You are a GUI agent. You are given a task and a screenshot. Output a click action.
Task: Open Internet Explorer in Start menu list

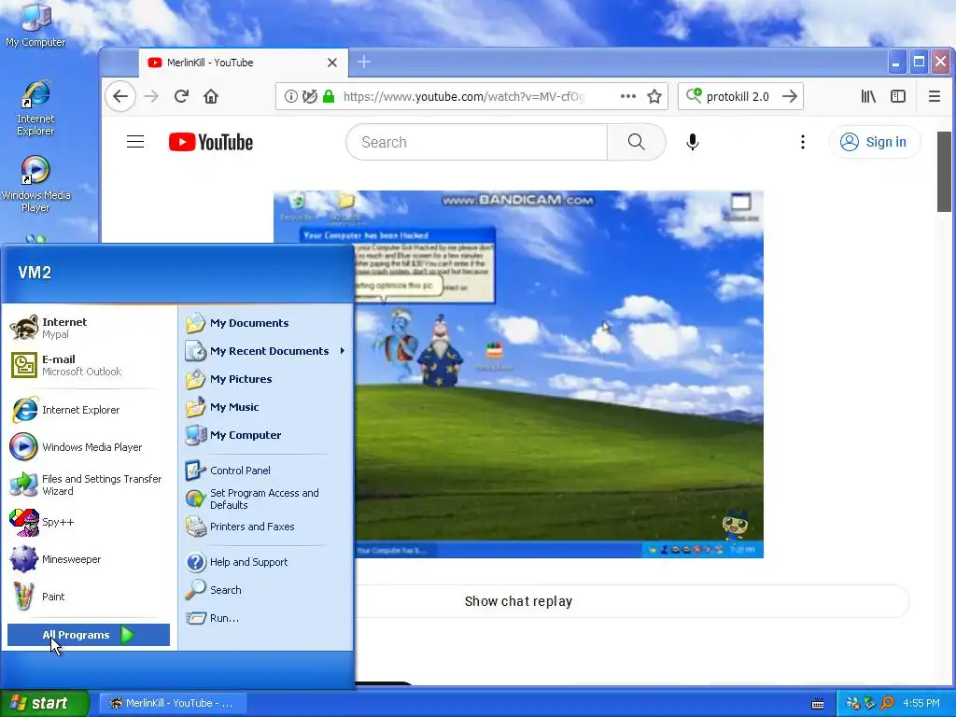[89, 410]
